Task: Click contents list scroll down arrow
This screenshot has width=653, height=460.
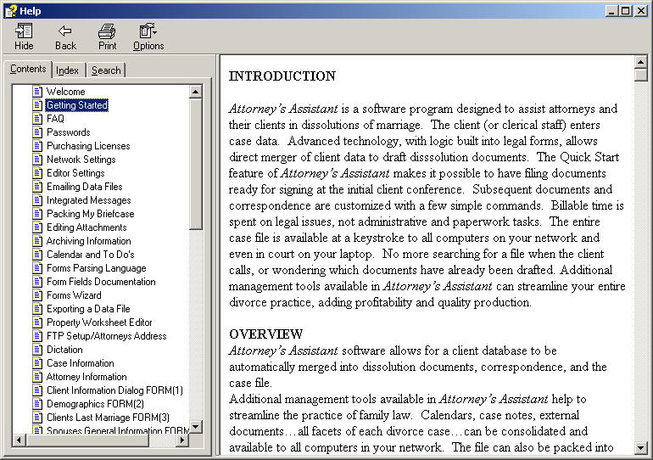Action: click(x=195, y=426)
